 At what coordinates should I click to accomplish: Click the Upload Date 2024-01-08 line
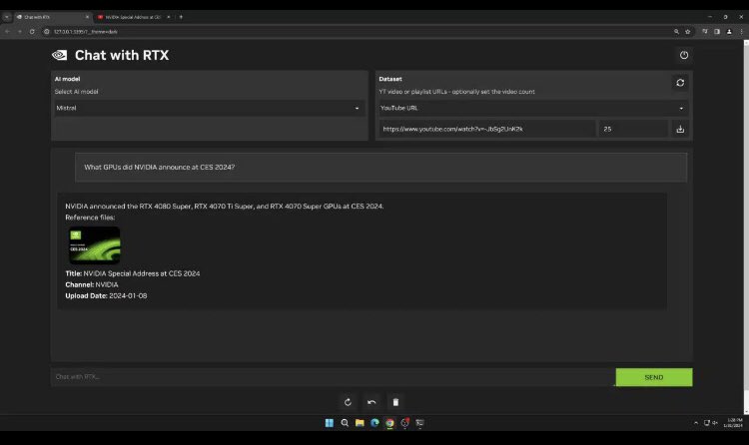click(106, 296)
